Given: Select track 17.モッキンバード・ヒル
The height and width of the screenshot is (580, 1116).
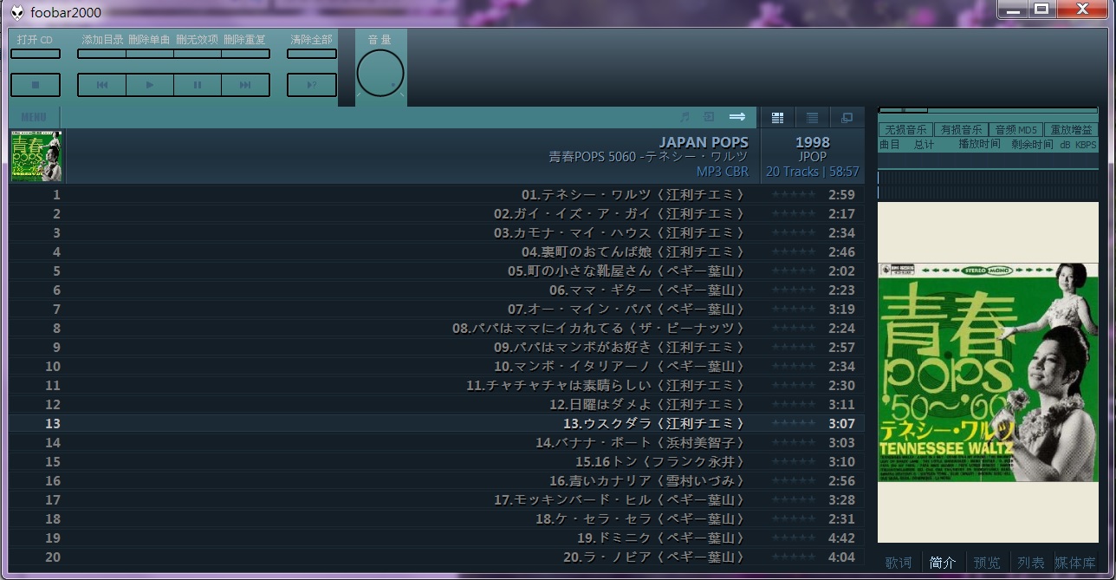Looking at the screenshot, I should pos(437,500).
